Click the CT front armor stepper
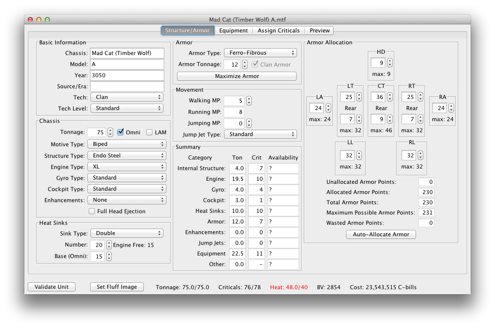 tap(390, 97)
